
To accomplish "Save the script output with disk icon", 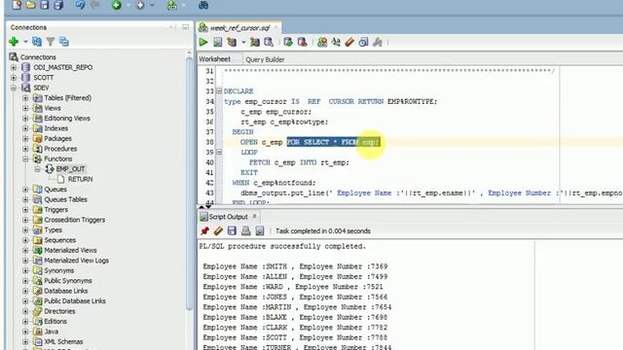I will click(x=232, y=230).
